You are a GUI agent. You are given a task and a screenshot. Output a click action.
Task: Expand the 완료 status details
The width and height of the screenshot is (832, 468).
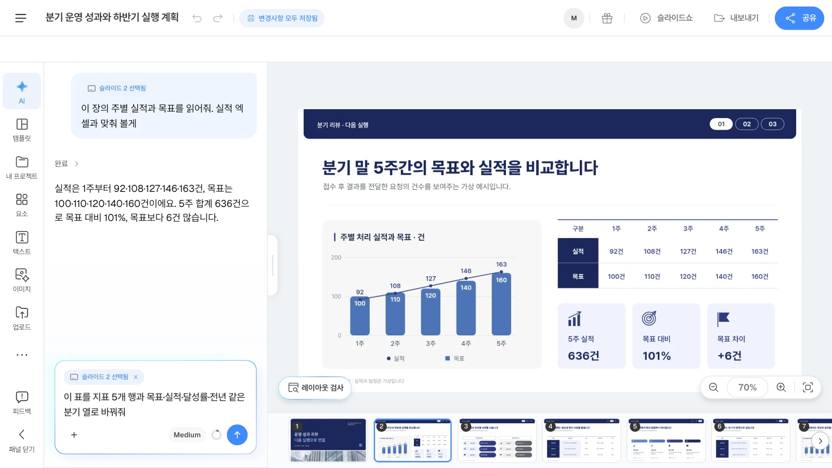coord(67,163)
